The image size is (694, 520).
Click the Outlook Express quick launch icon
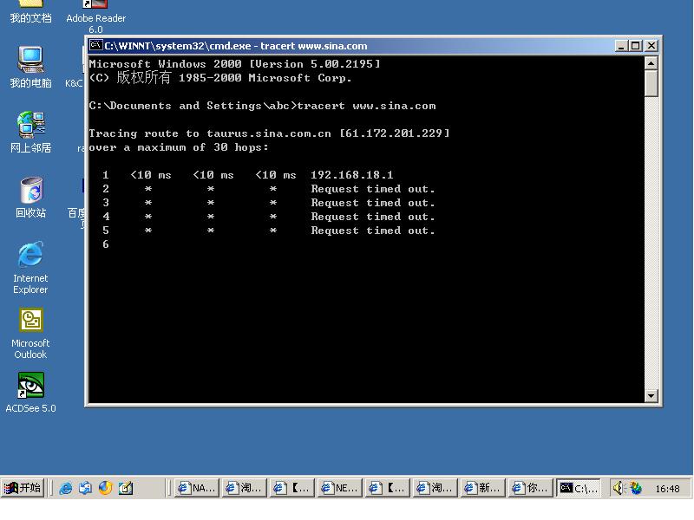85,488
